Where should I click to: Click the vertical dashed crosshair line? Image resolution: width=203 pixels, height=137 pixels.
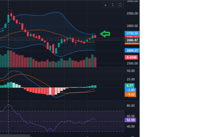point(8,77)
